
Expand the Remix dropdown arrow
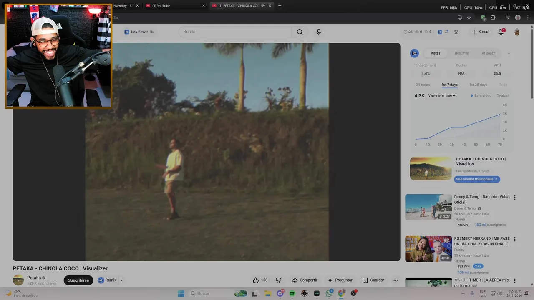click(122, 280)
